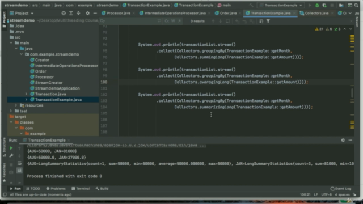The height and width of the screenshot is (204, 363).
Task: Open the Structure side tool window
Action: [4, 147]
